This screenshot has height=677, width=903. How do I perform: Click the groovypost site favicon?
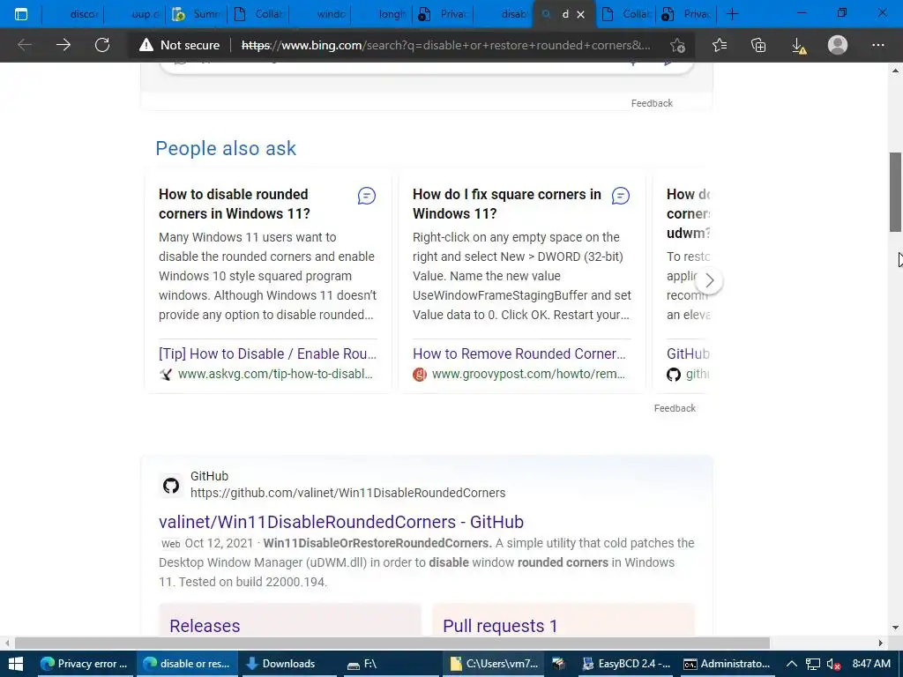tap(420, 375)
